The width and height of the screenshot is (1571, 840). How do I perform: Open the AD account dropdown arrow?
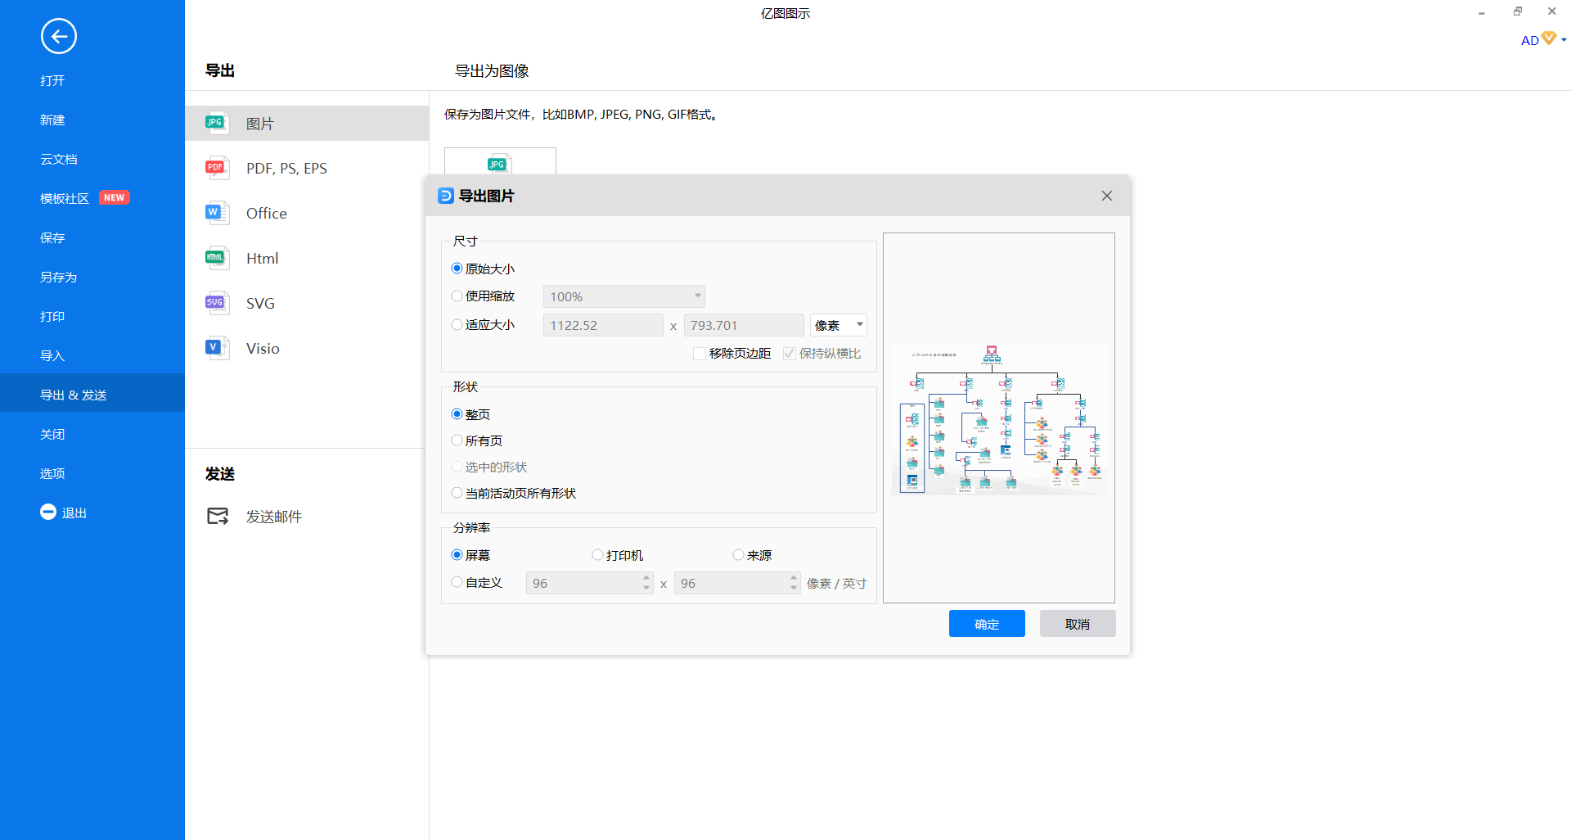click(1564, 39)
